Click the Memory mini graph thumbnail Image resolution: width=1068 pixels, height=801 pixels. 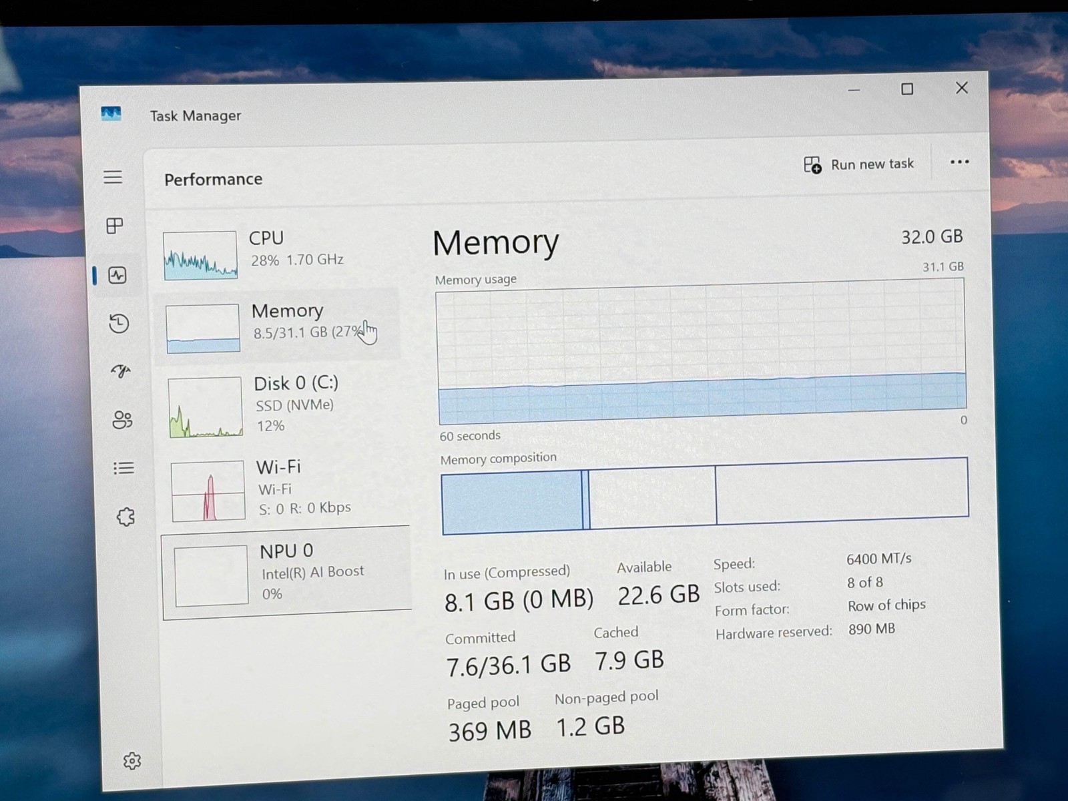[x=203, y=328]
